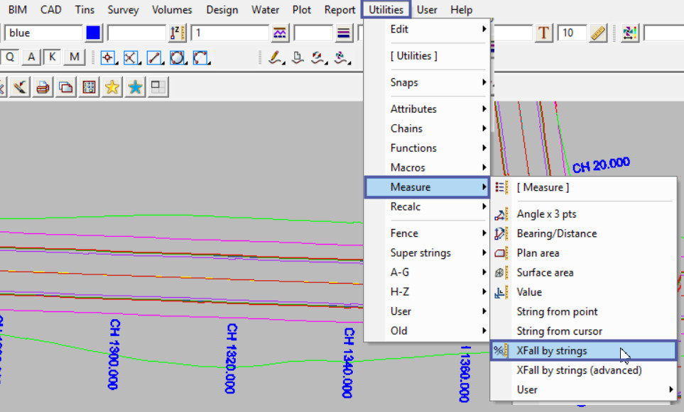Click the blue colour swatch
This screenshot has height=412, width=684.
point(93,33)
